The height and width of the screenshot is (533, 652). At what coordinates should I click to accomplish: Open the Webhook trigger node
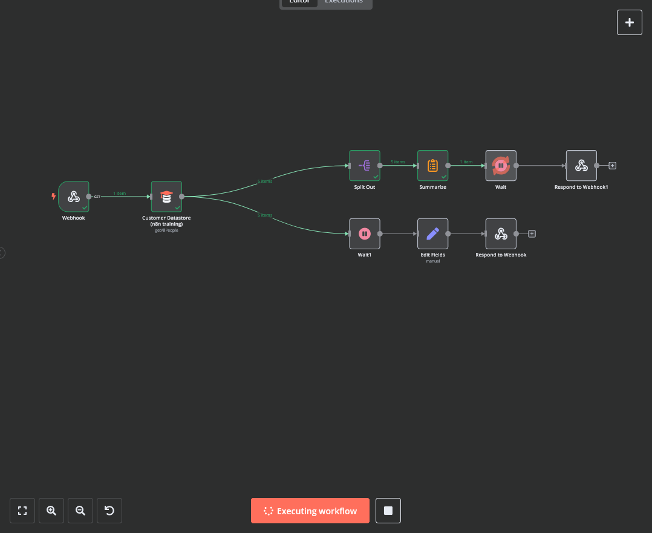[73, 196]
